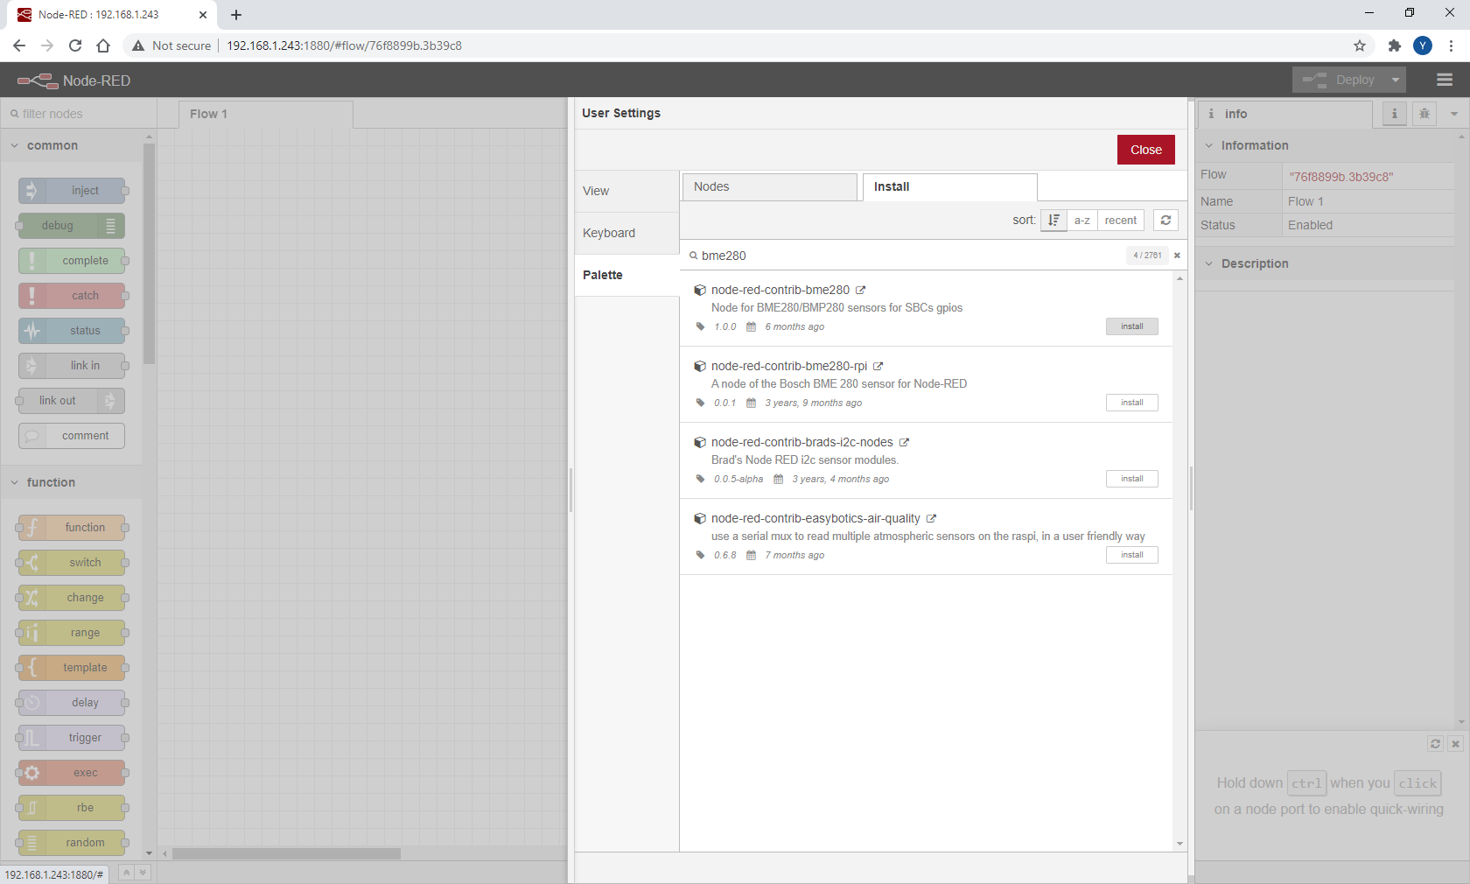The image size is (1470, 884).
Task: Click the bme280 module search field
Action: pos(910,256)
